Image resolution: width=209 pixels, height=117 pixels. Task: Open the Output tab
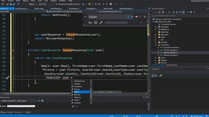pos(28,112)
